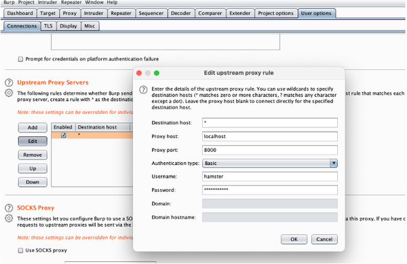Open the Project options tab

pos(275,14)
